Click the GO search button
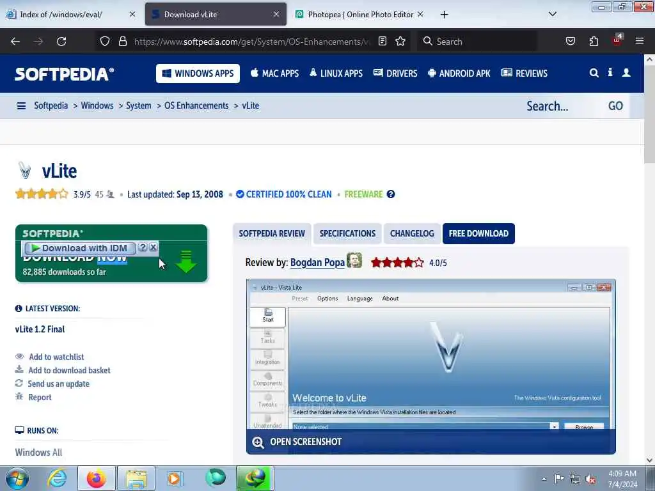This screenshot has height=491, width=655. tap(615, 106)
